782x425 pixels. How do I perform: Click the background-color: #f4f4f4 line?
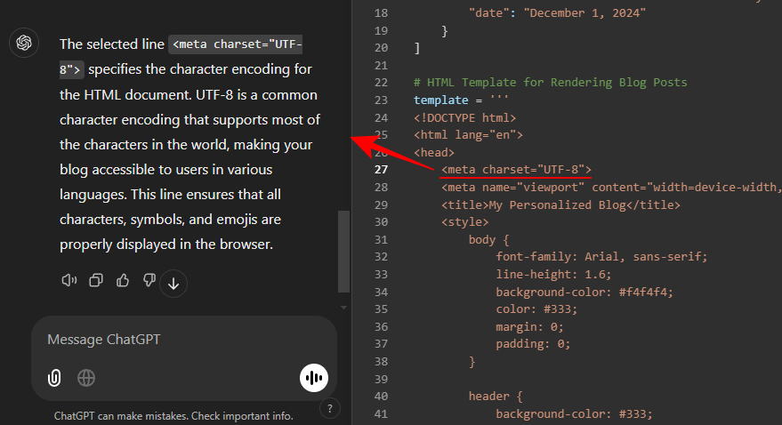pyautogui.click(x=584, y=292)
